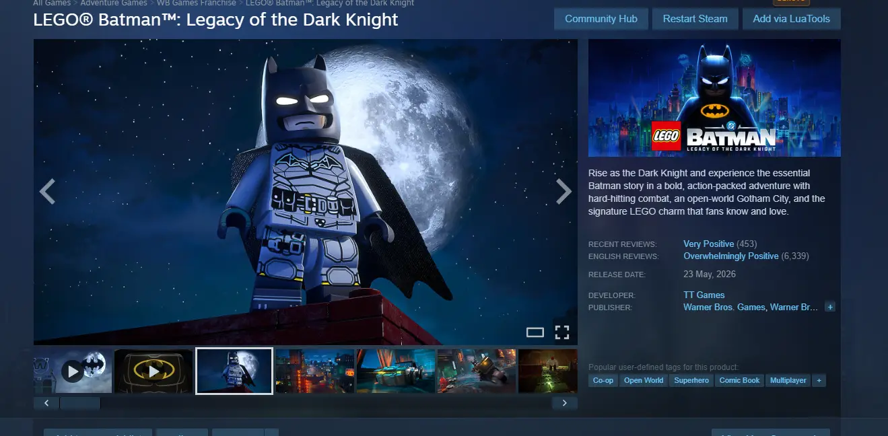Advance to next screenshot with right arrow
Image resolution: width=888 pixels, height=436 pixels.
tap(563, 192)
